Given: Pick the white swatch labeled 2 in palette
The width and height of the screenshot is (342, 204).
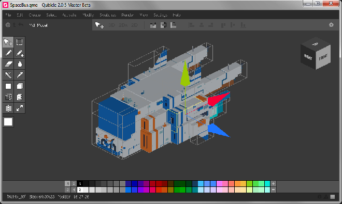Looking at the screenshot, I should [80, 190].
